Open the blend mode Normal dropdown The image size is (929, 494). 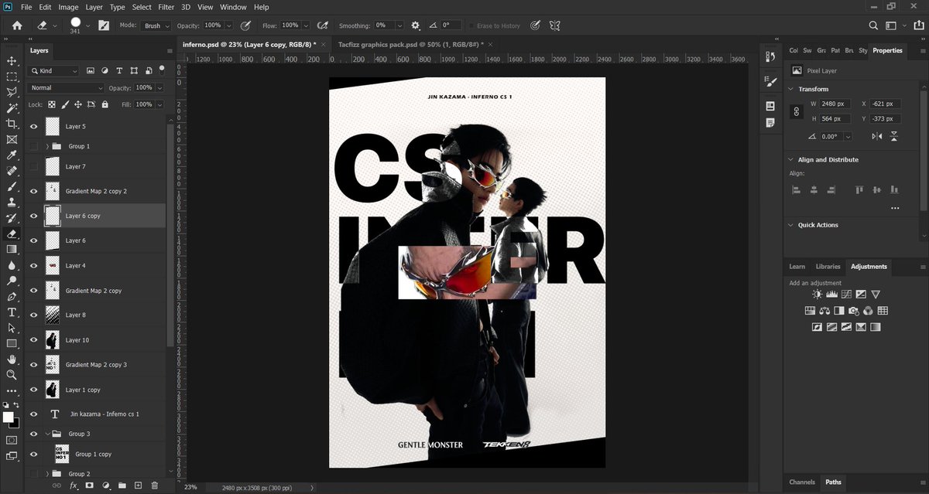[66, 88]
